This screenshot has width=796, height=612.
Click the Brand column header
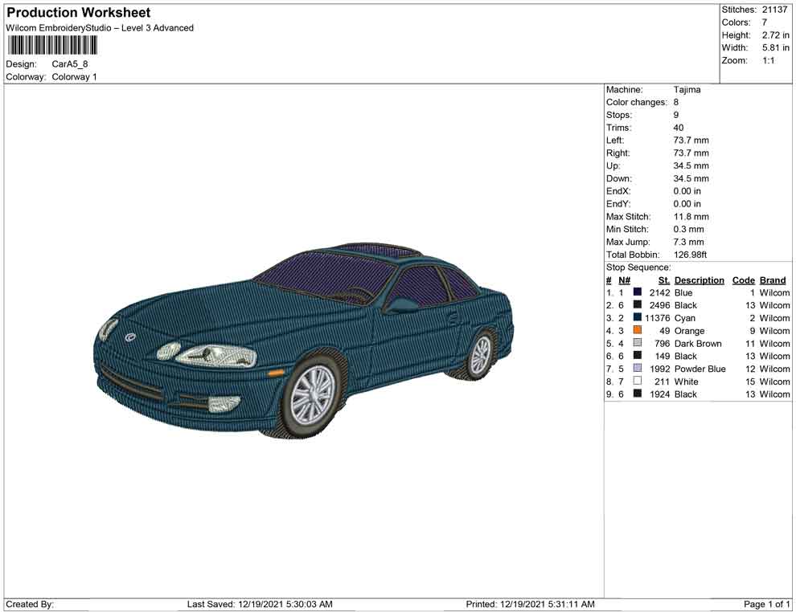(x=773, y=280)
